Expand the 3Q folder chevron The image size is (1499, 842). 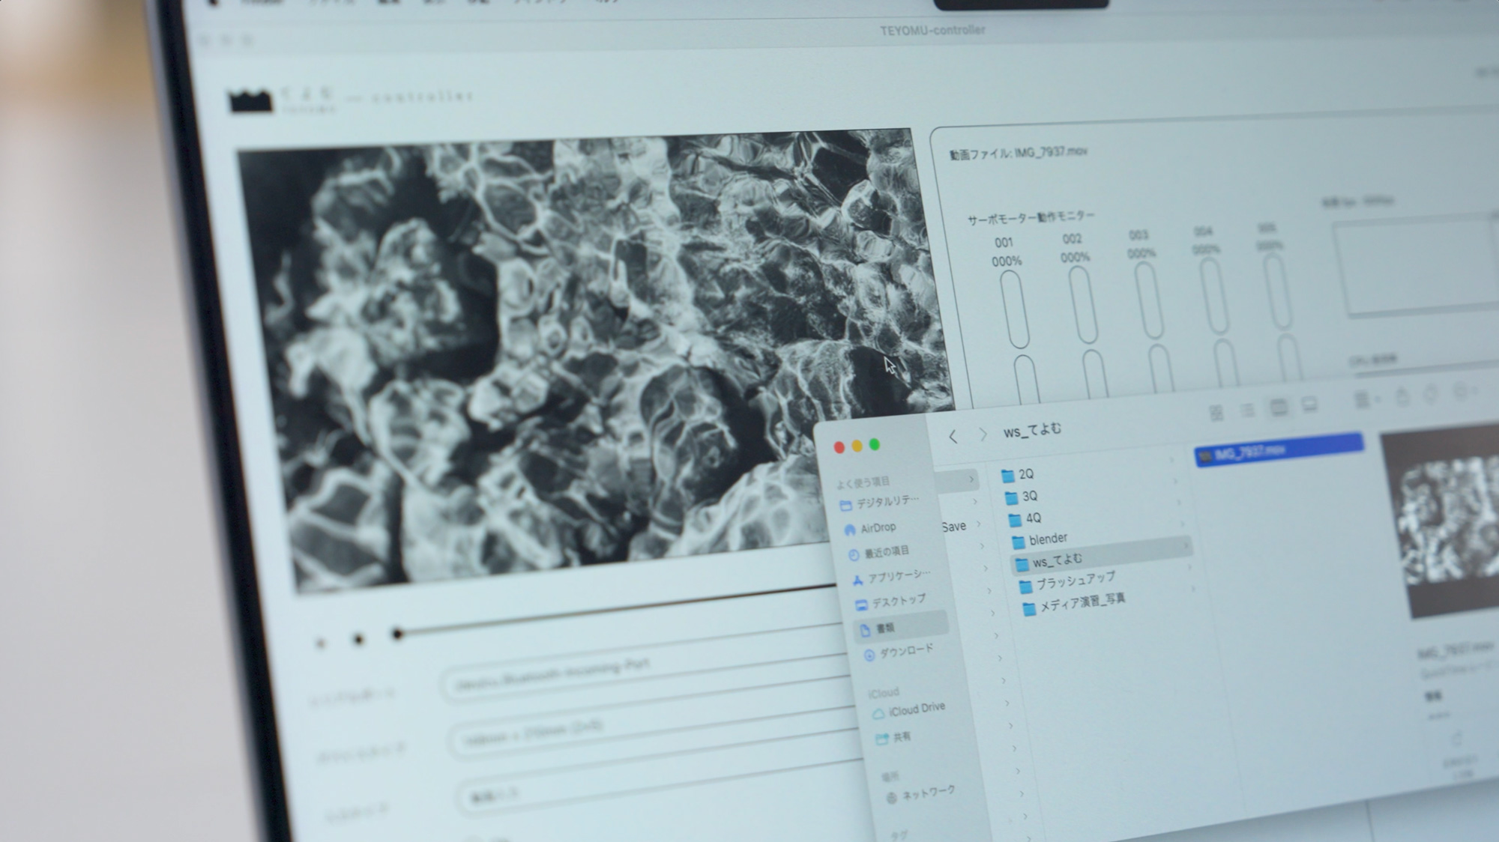tap(1174, 481)
